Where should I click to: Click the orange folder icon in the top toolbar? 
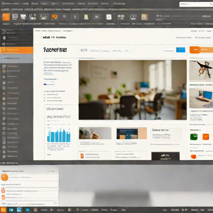click(x=6, y=17)
